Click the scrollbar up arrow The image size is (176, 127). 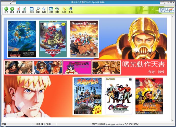(173, 17)
